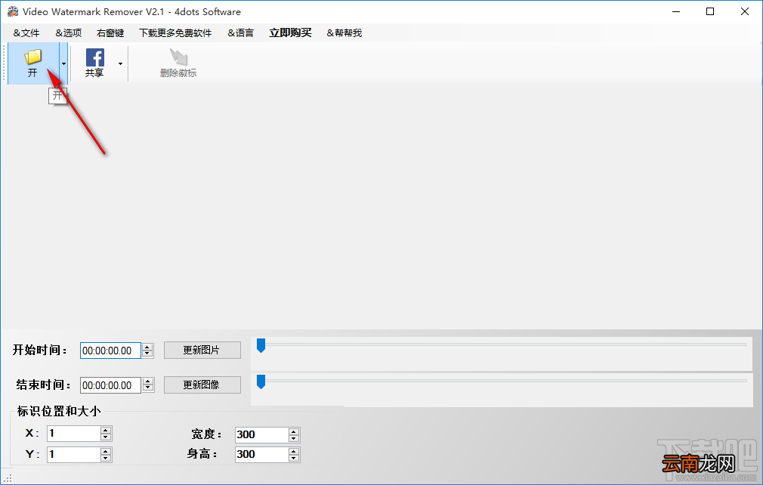Open a video with the 开 folder icon
The image size is (763, 485).
point(33,63)
